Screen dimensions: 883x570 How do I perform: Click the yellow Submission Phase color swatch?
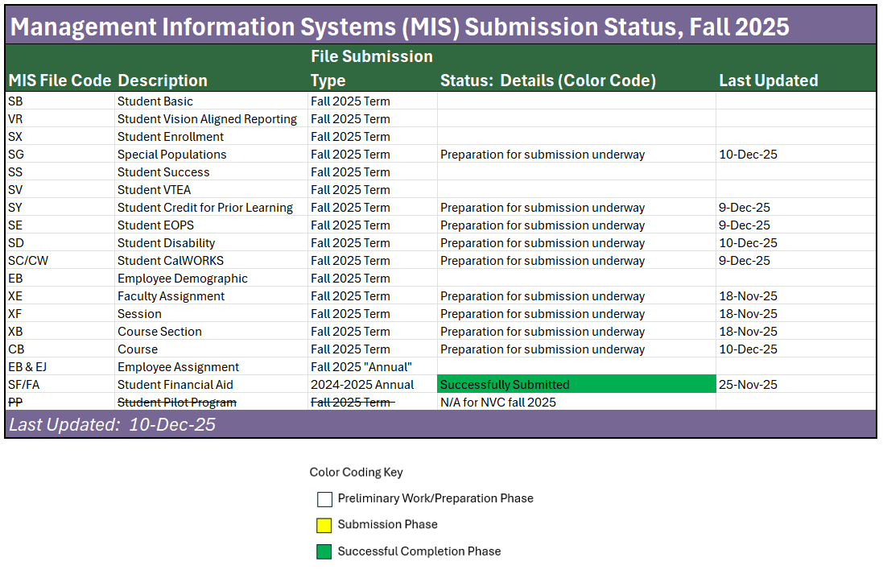[x=324, y=526]
